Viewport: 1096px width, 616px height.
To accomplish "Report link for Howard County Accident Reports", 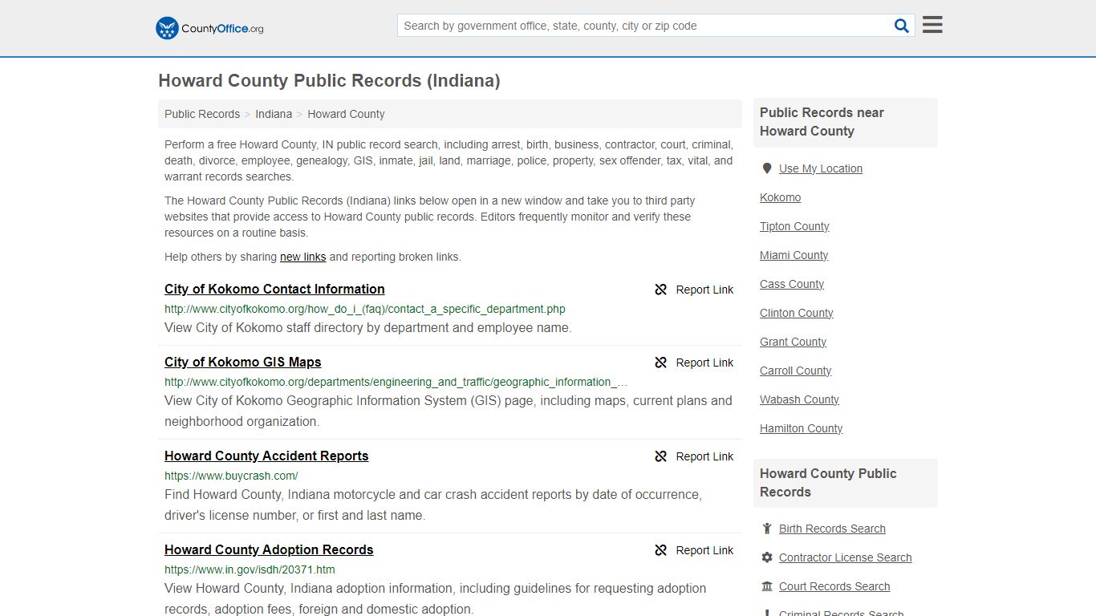I will click(x=704, y=456).
